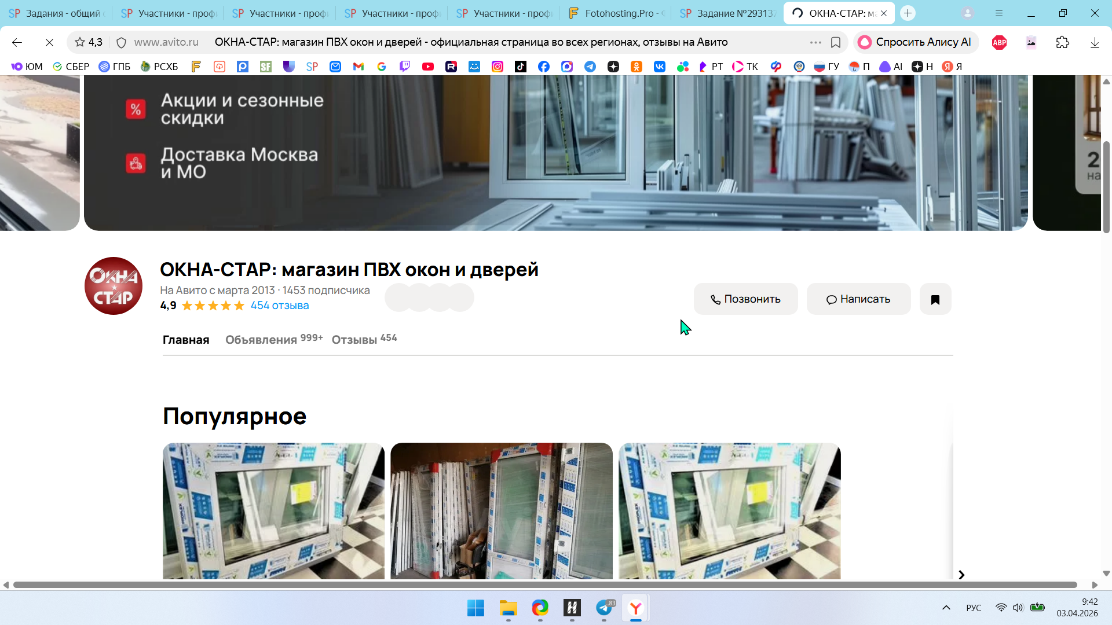Open the Telegram bookmark icon
1112x625 pixels.
[590, 67]
